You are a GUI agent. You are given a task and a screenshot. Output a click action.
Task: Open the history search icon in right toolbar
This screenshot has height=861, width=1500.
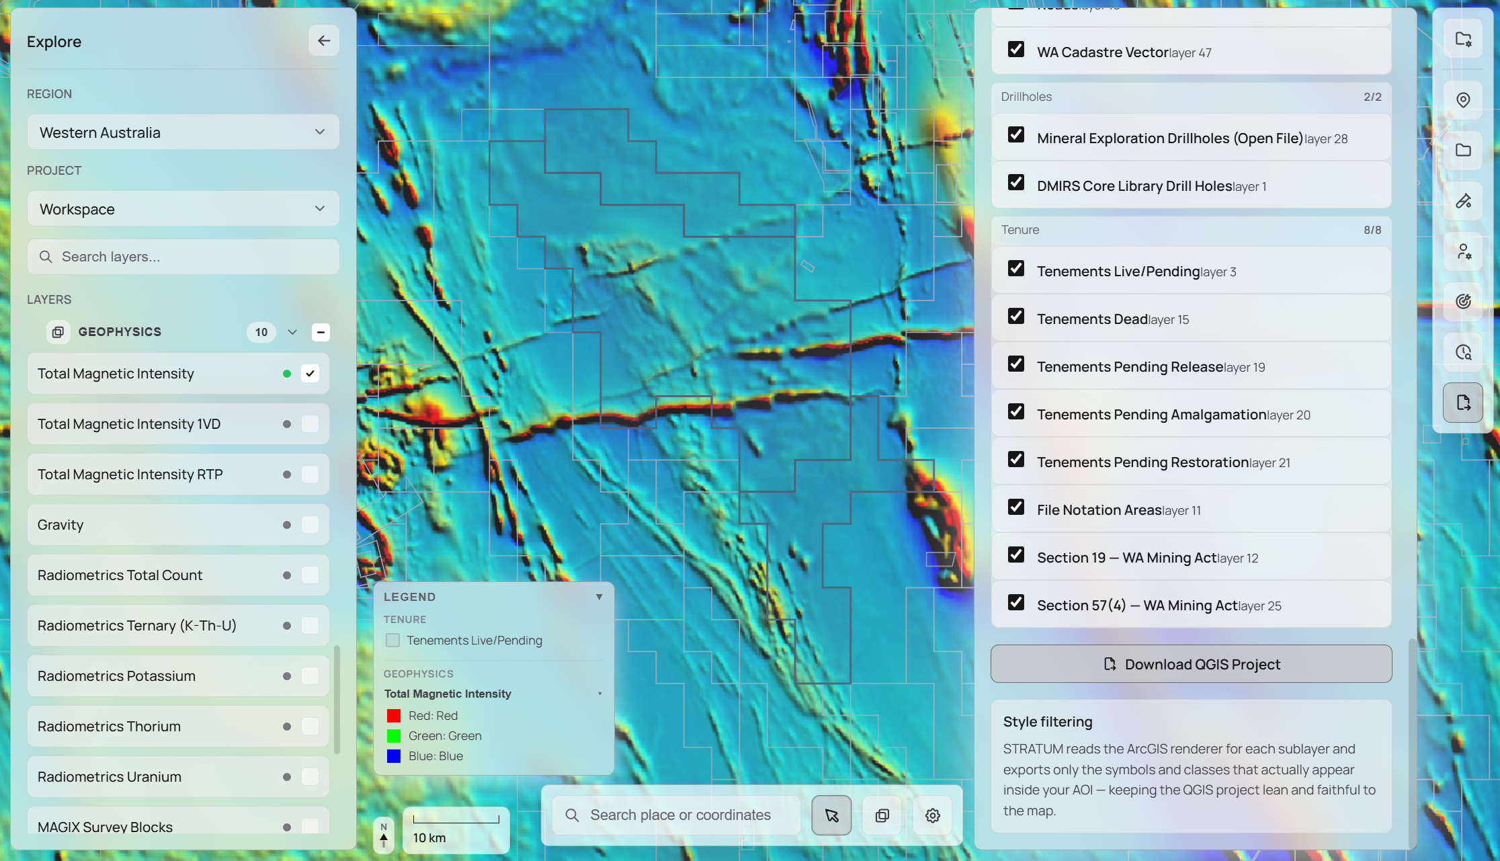(x=1463, y=352)
